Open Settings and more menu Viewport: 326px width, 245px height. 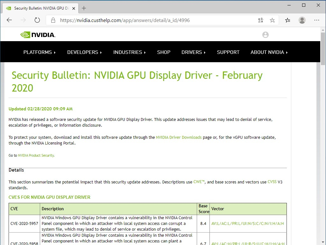click(x=317, y=20)
